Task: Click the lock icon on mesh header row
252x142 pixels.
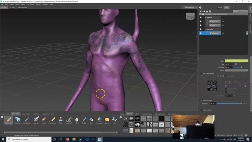Action: click(203, 14)
